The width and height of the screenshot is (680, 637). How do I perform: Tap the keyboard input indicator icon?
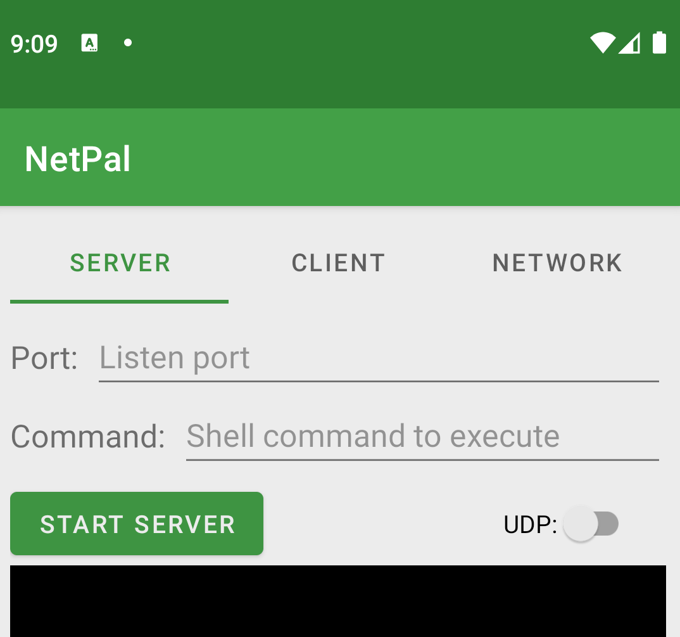click(x=89, y=43)
